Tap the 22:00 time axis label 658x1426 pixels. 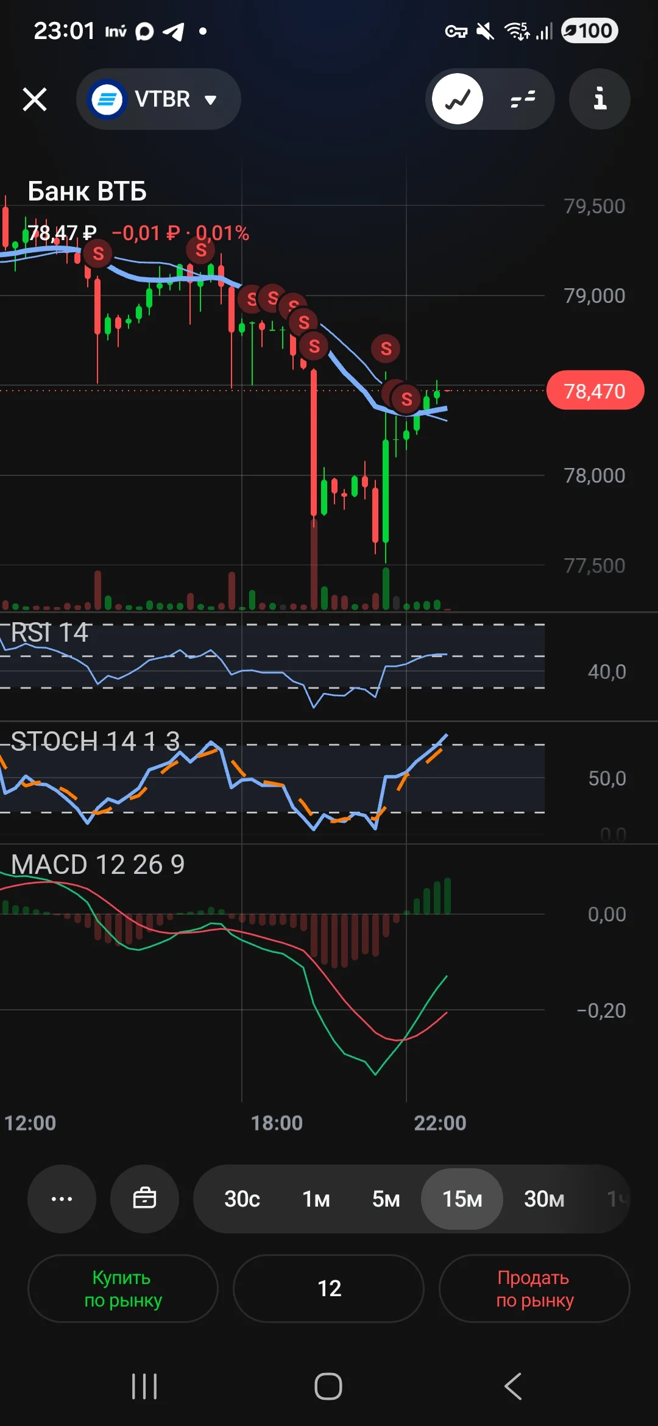point(440,1123)
